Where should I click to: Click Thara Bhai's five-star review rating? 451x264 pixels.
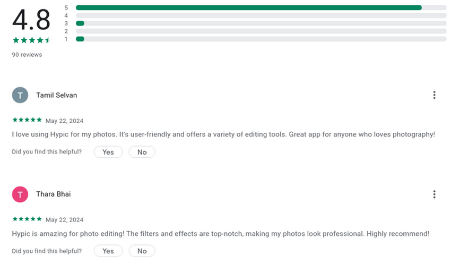(x=27, y=219)
